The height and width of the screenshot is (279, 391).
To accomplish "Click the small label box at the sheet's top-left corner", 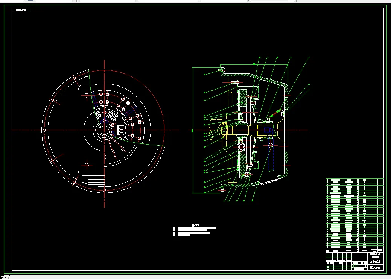I will [x=21, y=10].
